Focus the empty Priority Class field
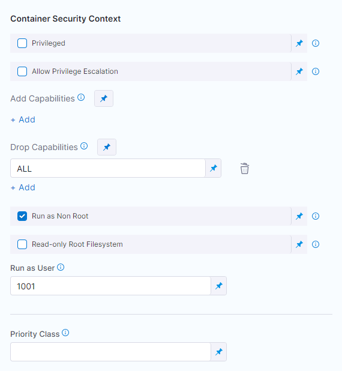 click(110, 352)
